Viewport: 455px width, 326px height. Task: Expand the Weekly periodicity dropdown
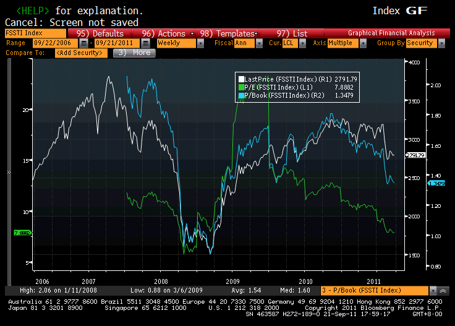click(201, 43)
